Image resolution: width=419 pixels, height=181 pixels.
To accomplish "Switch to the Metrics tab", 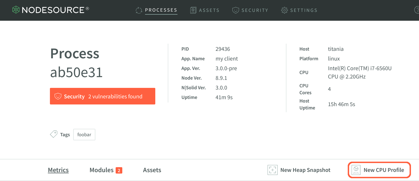I will pyautogui.click(x=58, y=170).
